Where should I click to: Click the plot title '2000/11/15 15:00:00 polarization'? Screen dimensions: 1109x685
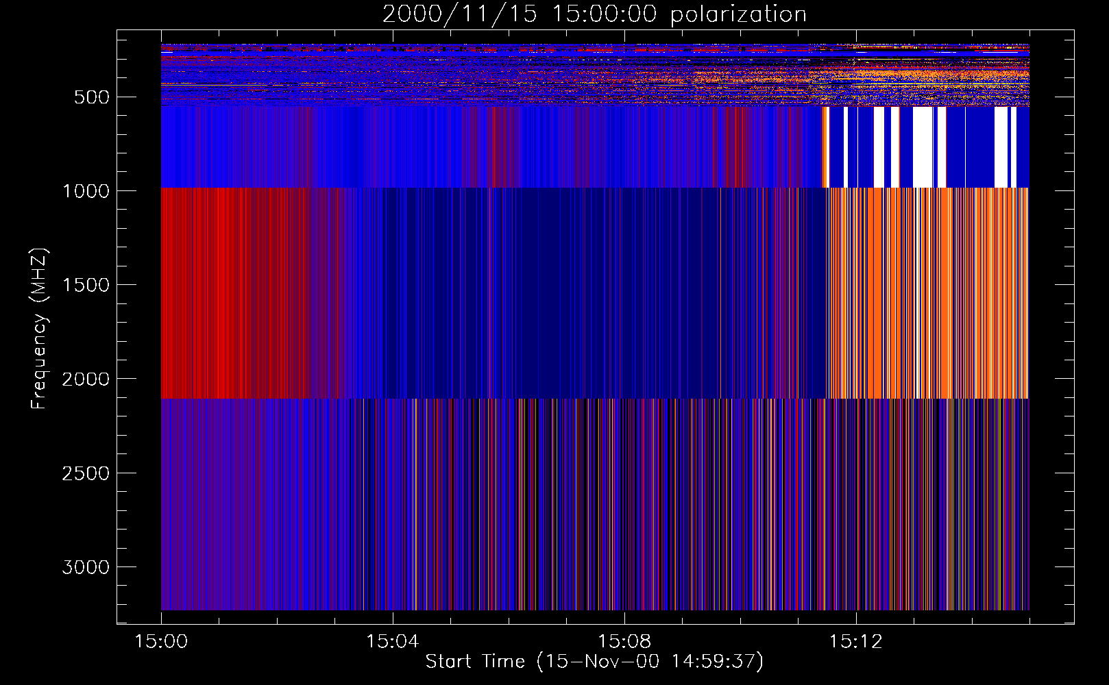click(x=594, y=14)
